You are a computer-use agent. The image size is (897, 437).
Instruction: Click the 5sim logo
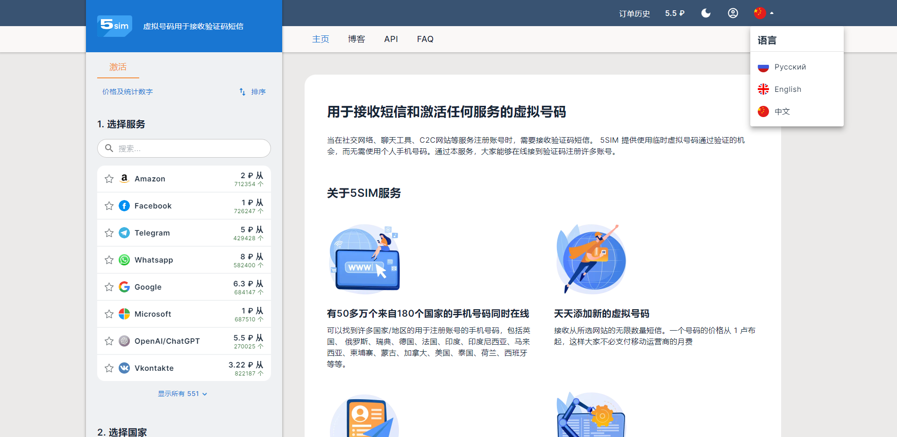[114, 26]
